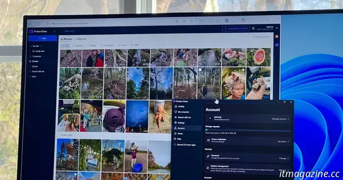Open the photo of two people hugging
343x180 pixels.
click(x=93, y=58)
